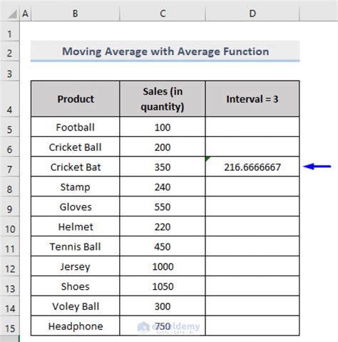Screen dimensions: 338x342
Task: Click the Select All corner triangle
Action: pos(13,14)
